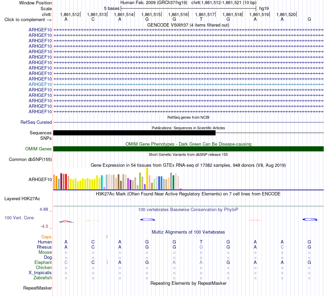
Task: Click 'Click to complement -->' to complement bases
Action: point(28,20)
